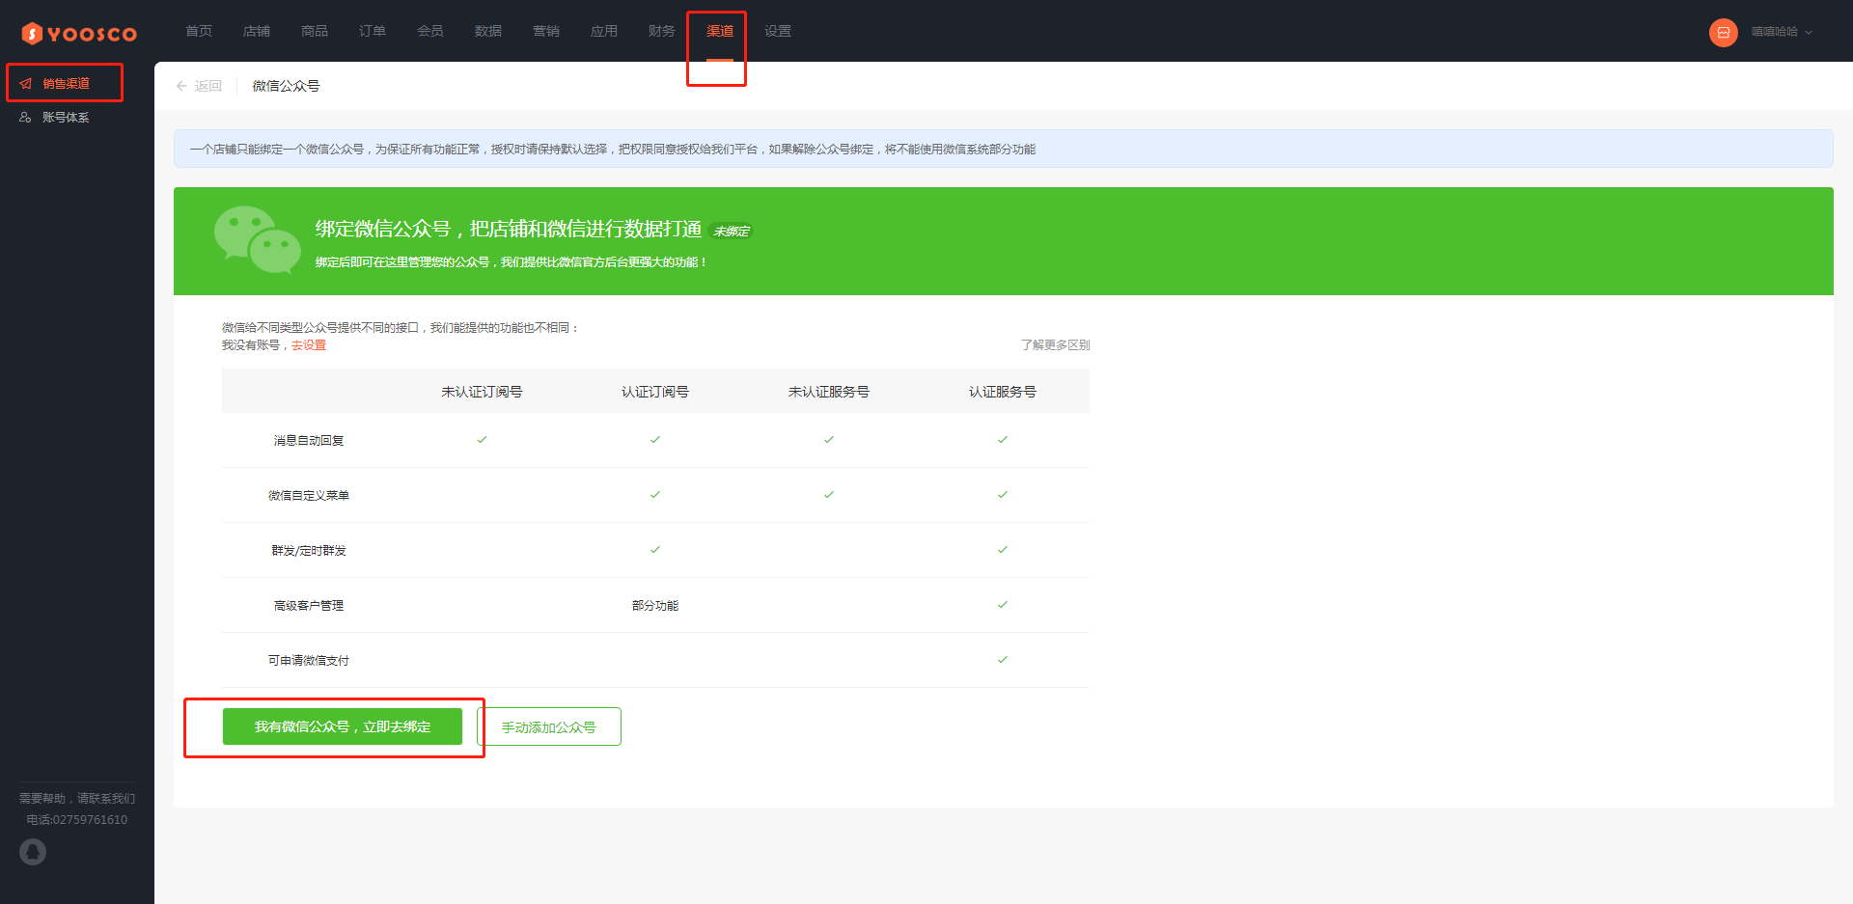Open the 订单 tab

pos(373,31)
